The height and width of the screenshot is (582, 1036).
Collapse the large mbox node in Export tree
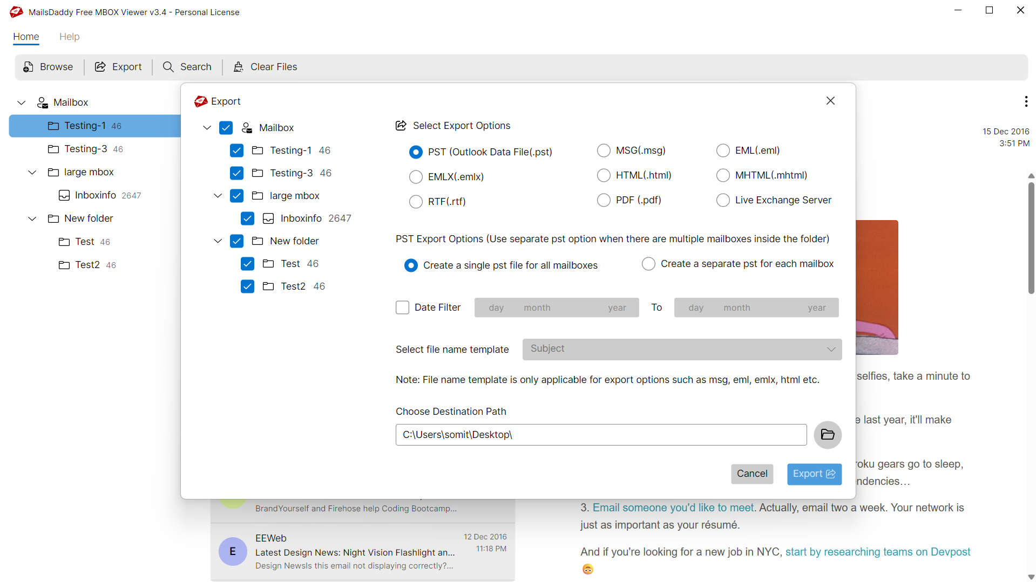(x=218, y=196)
